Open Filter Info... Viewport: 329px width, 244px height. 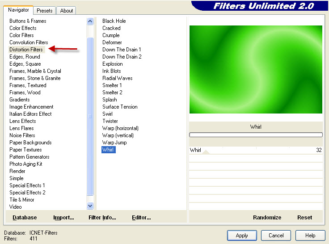102,217
